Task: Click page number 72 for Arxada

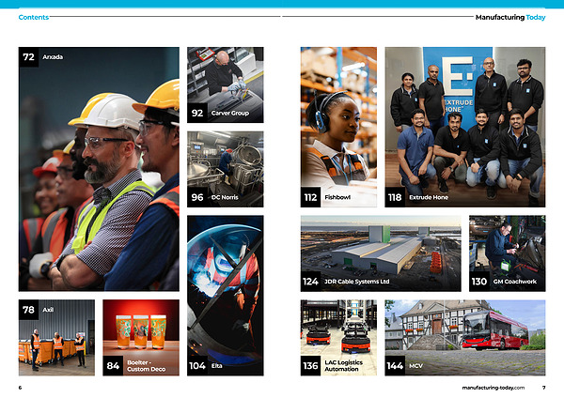Action: (28, 57)
